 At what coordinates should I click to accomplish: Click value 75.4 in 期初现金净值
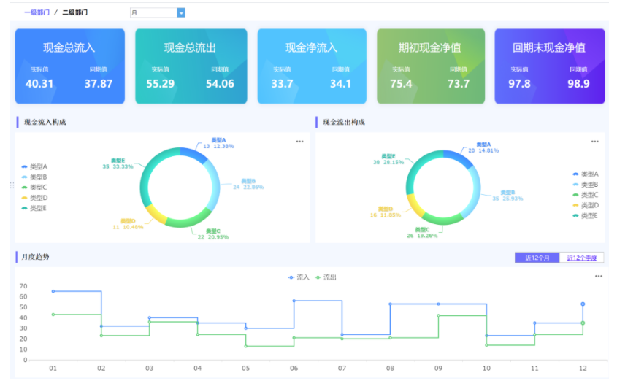pos(401,84)
